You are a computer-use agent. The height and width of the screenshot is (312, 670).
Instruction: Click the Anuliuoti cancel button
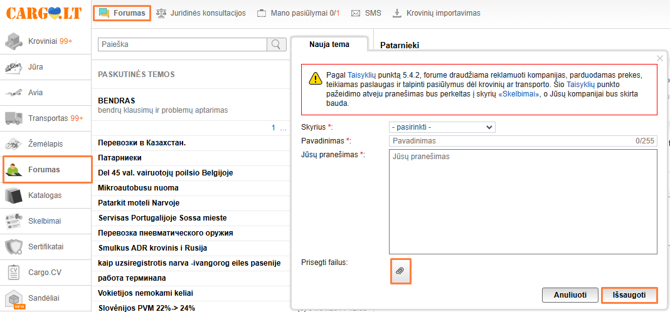point(570,294)
